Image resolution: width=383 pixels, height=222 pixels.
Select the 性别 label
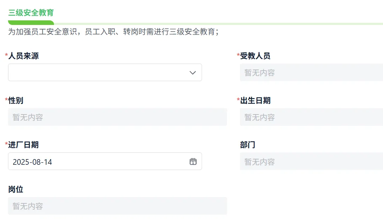point(16,100)
